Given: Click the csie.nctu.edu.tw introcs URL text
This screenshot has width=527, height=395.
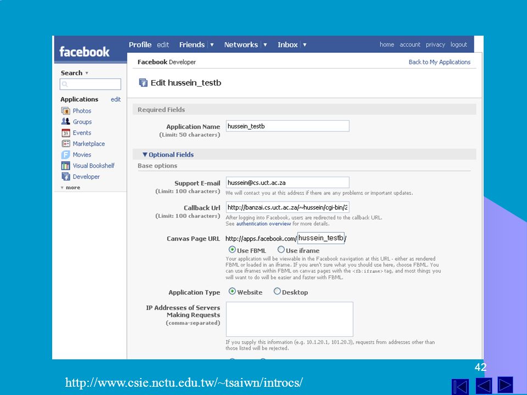Looking at the screenshot, I should (184, 382).
